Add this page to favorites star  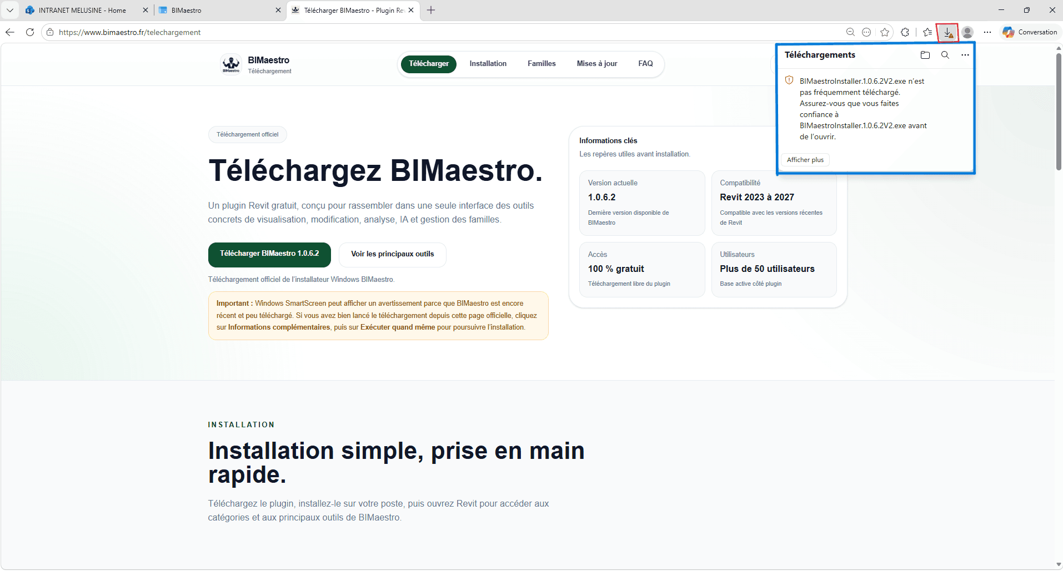coord(885,32)
